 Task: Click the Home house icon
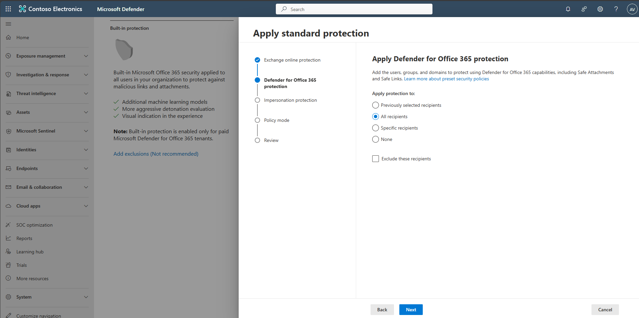(8, 37)
